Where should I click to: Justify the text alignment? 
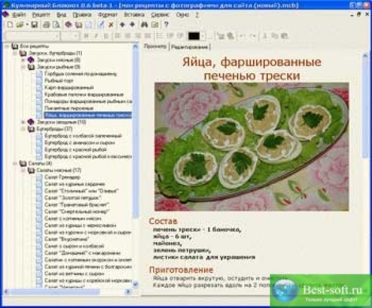[x=148, y=36]
